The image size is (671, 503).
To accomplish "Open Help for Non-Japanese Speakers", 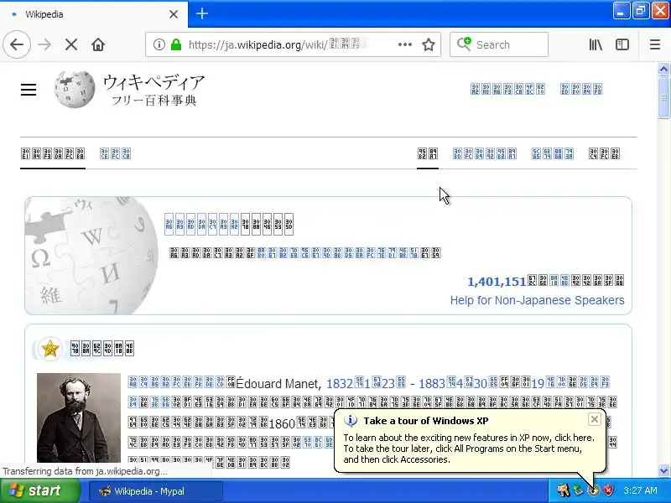I will coord(537,300).
